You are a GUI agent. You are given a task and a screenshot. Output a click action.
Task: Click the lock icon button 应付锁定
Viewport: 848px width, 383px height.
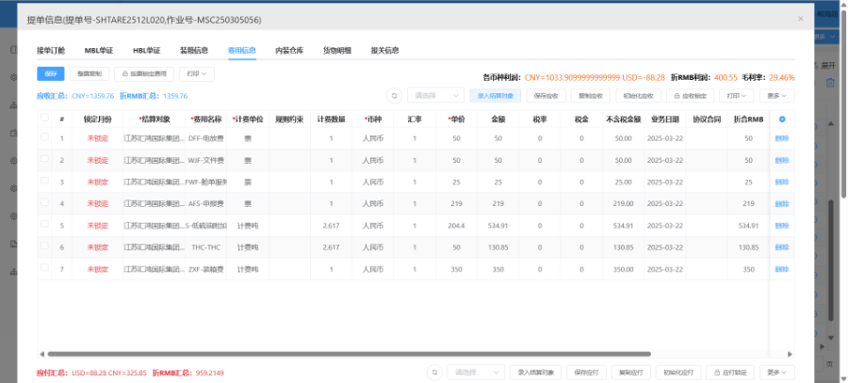tap(730, 373)
